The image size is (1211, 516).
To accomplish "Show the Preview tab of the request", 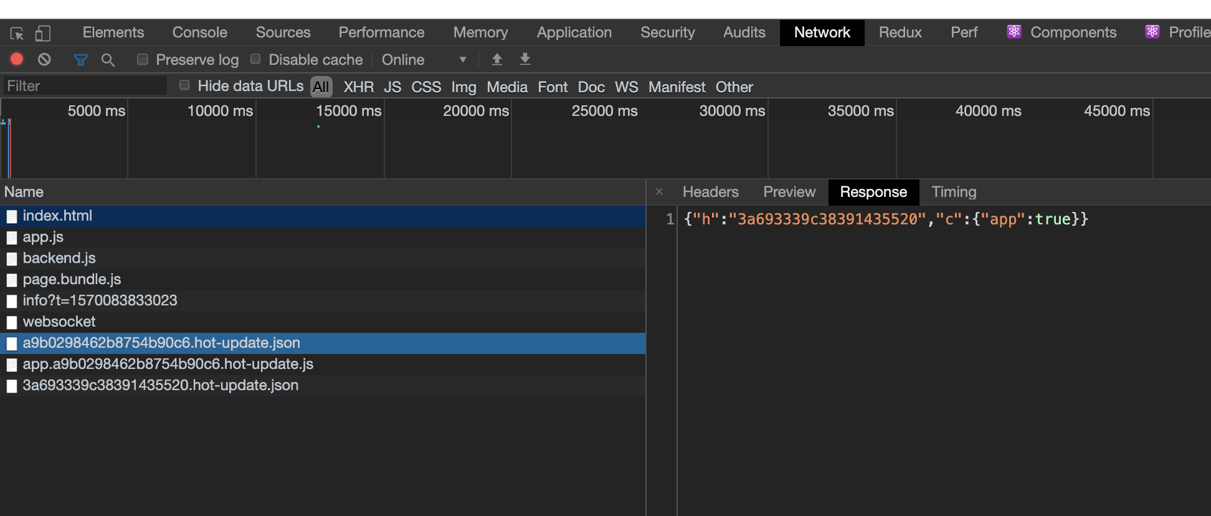I will coord(789,192).
